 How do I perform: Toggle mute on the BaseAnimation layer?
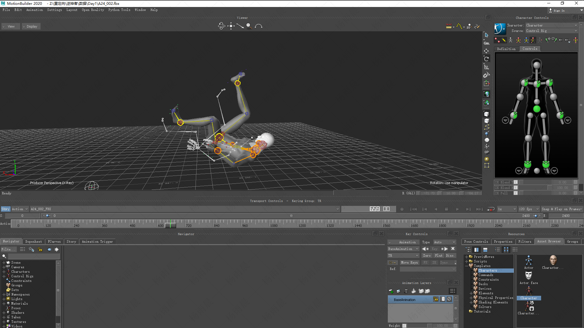[x=449, y=299]
